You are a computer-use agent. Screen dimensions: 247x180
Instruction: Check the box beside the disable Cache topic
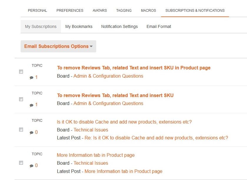pyautogui.click(x=21, y=129)
